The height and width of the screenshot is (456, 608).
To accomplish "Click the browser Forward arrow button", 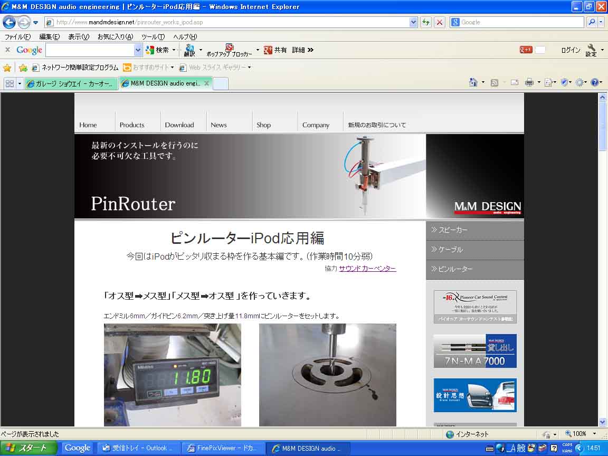I will pos(24,22).
